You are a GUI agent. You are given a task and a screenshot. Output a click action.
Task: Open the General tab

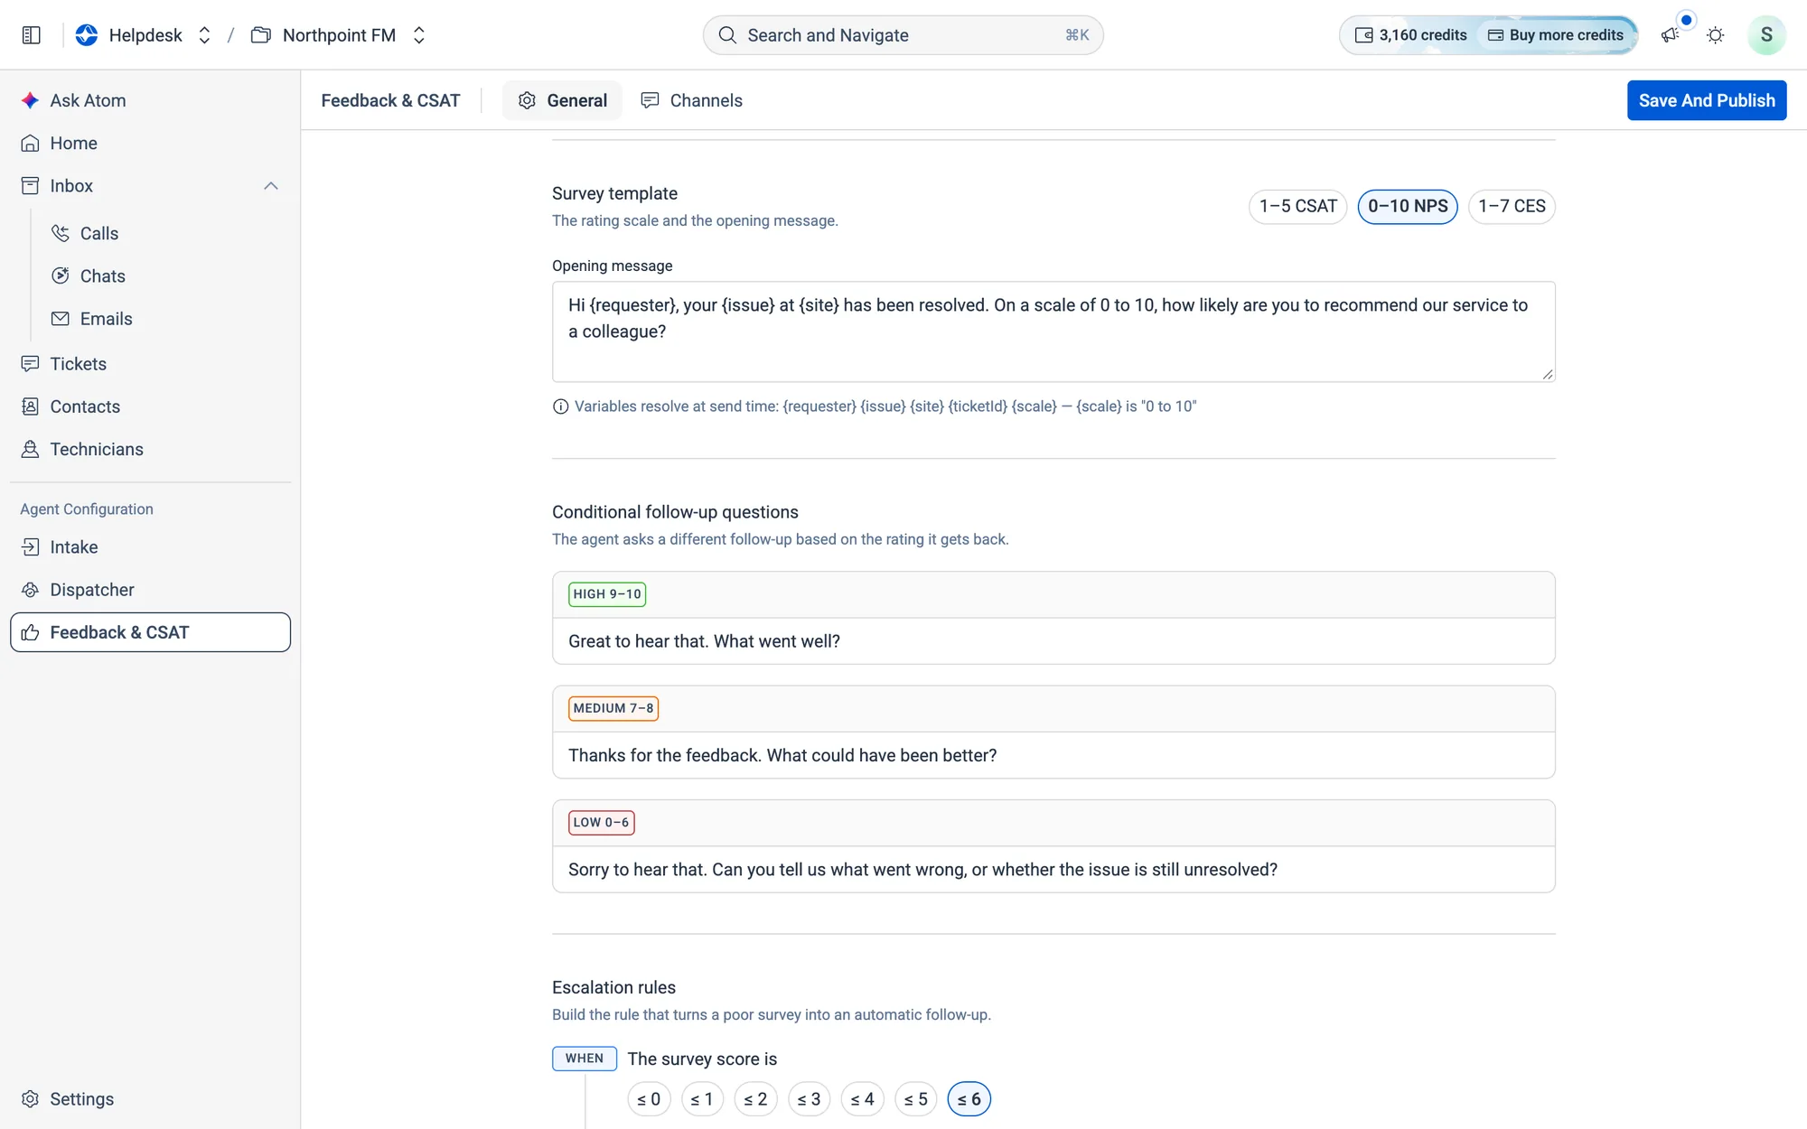click(x=562, y=100)
